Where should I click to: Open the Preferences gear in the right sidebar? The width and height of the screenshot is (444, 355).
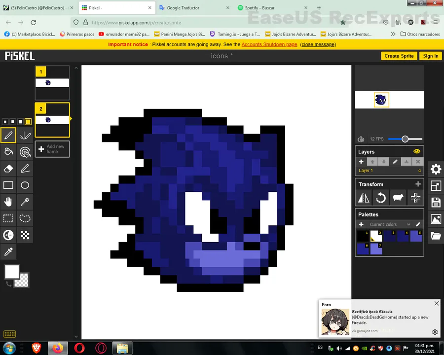click(436, 169)
